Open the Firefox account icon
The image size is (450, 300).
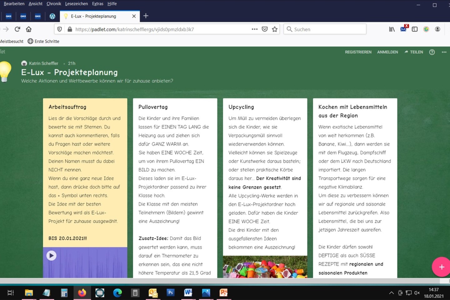(x=437, y=29)
